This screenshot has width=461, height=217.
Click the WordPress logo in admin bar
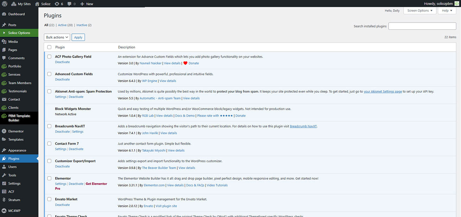pyautogui.click(x=4, y=4)
